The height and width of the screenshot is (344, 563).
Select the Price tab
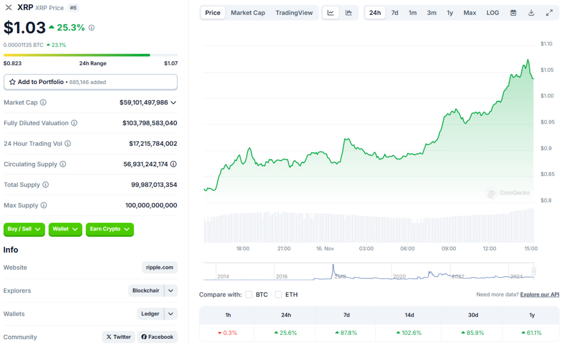[213, 13]
